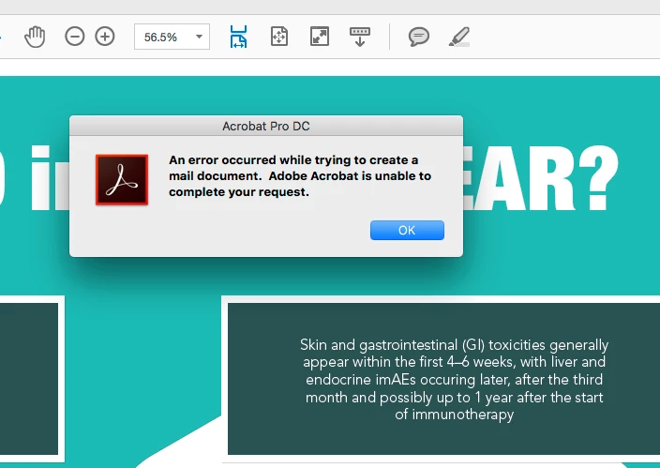This screenshot has height=468, width=660.
Task: Click the error message text in dialog
Action: tap(300, 176)
